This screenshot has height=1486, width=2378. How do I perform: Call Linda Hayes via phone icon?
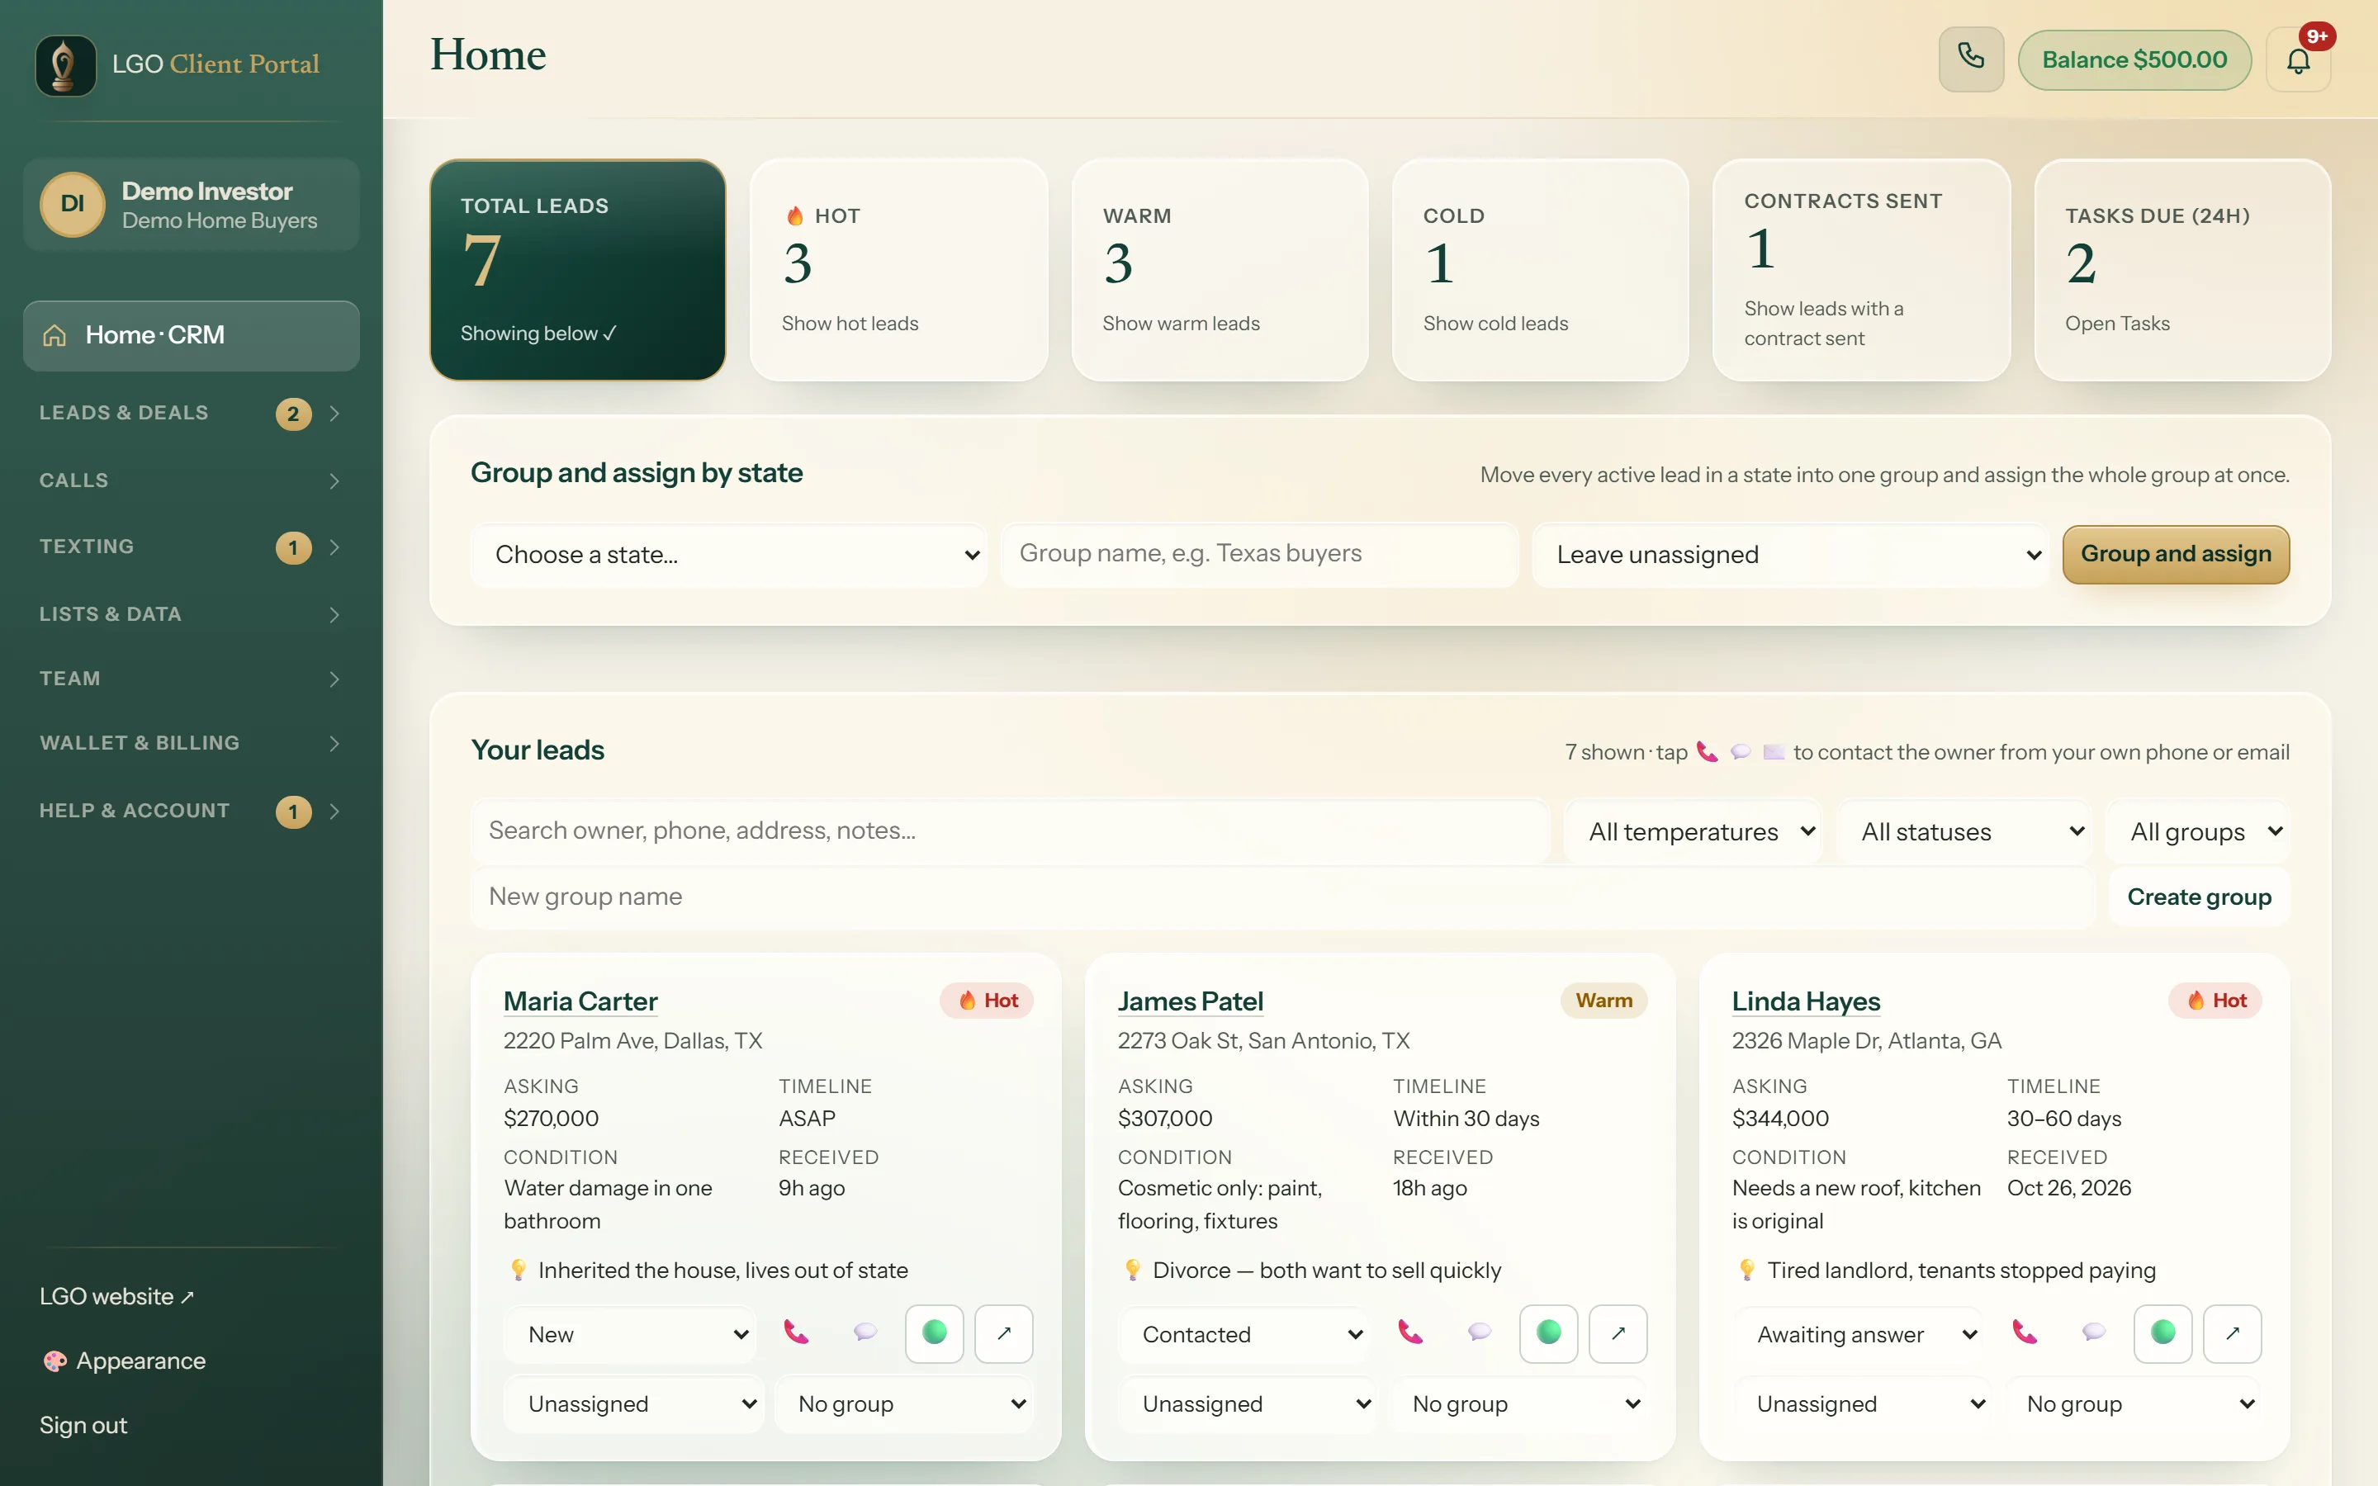(2025, 1332)
